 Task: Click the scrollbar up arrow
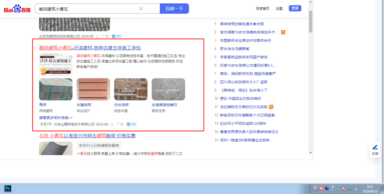(x=310, y=2)
